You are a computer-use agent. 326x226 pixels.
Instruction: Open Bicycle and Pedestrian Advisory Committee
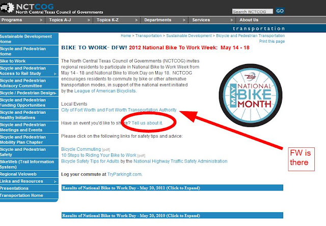click(x=29, y=83)
